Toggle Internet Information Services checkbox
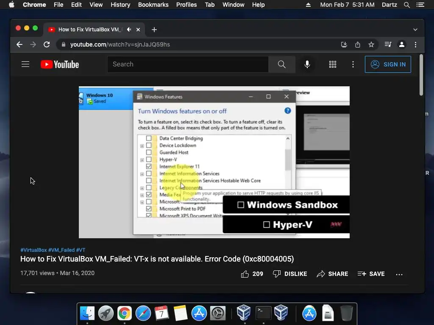Viewport: 434px width, 325px height. pos(149,174)
